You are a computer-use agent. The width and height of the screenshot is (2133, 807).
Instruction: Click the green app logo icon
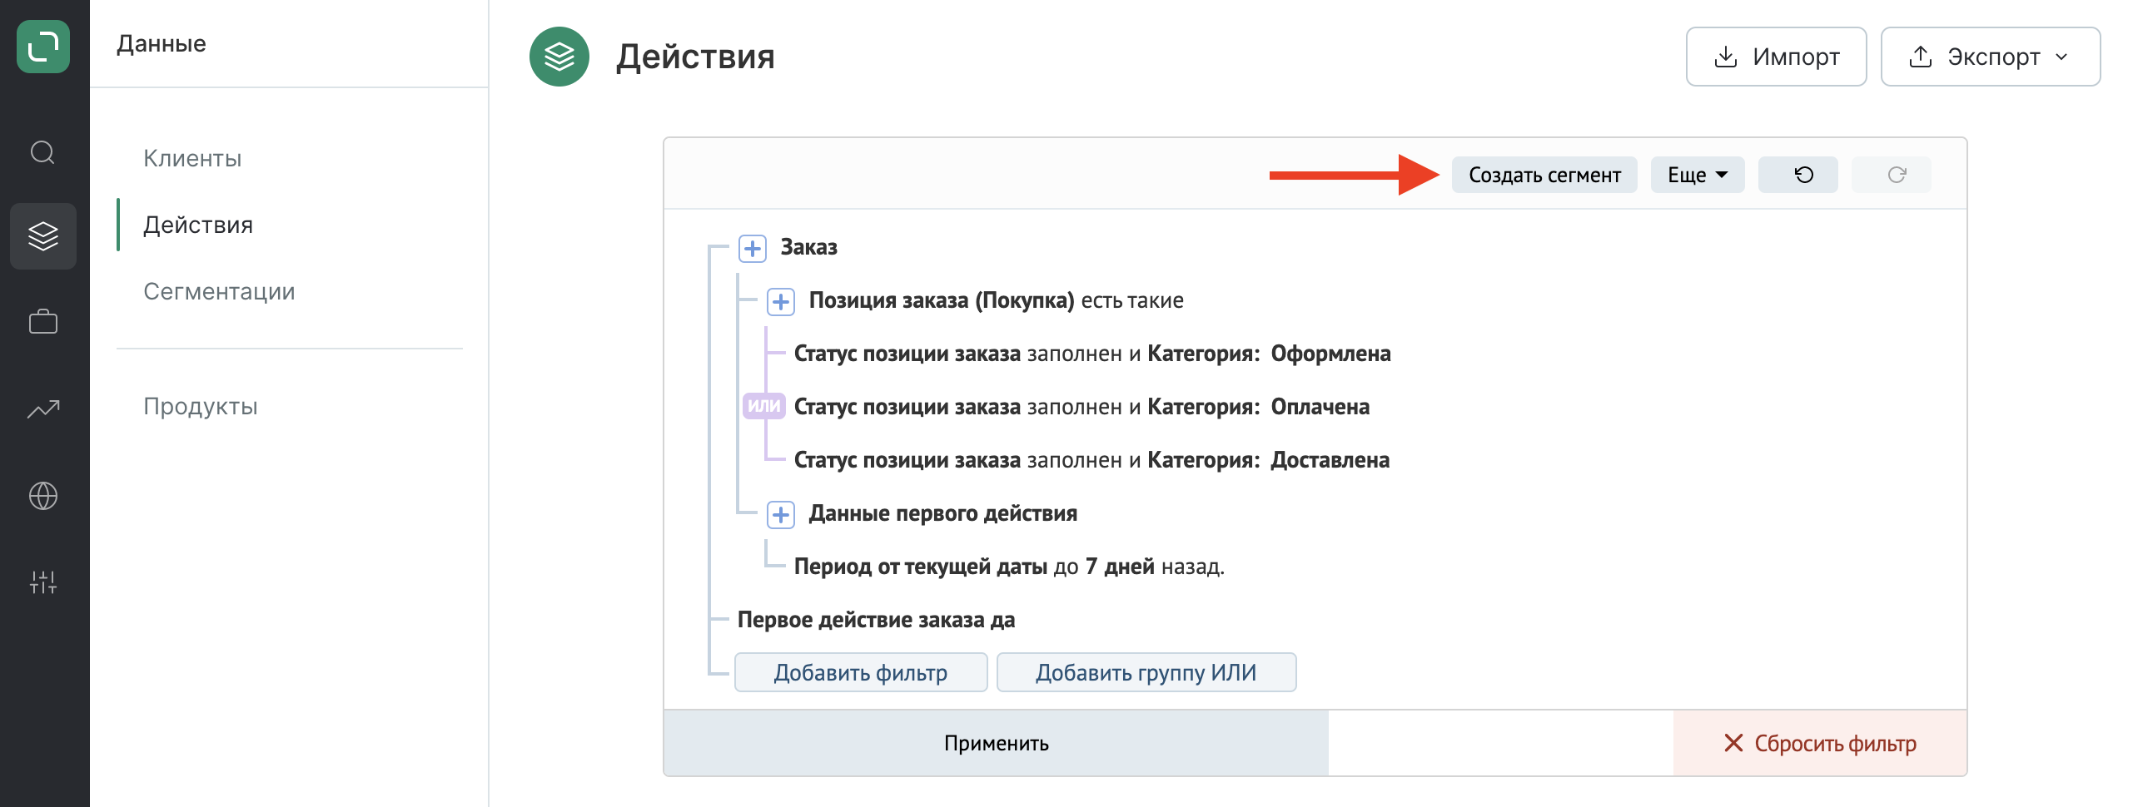point(43,47)
